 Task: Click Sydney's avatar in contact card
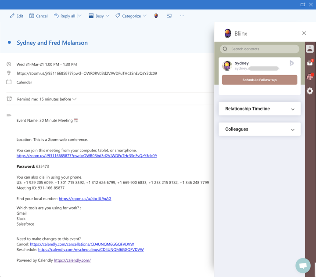pyautogui.click(x=227, y=66)
